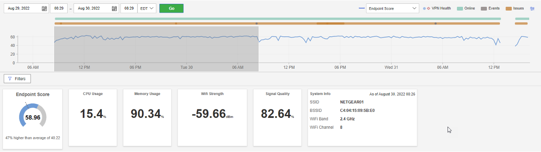The height and width of the screenshot is (152, 541).
Task: Expand the EDT timezone dropdown
Action: [x=147, y=8]
